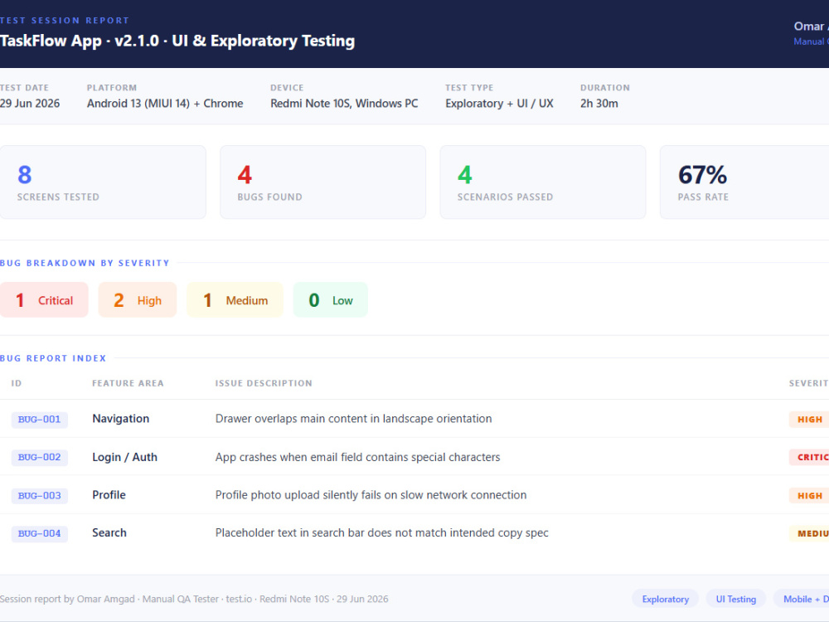Click the Search feature area cell
Screen dimensions: 829x622
pos(109,532)
